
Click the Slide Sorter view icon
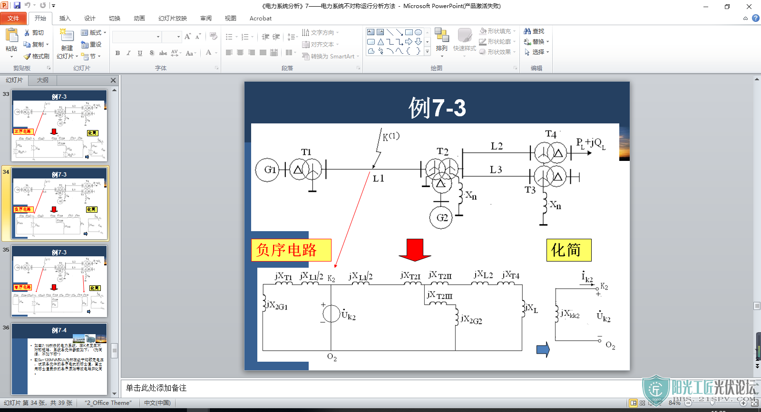click(642, 403)
